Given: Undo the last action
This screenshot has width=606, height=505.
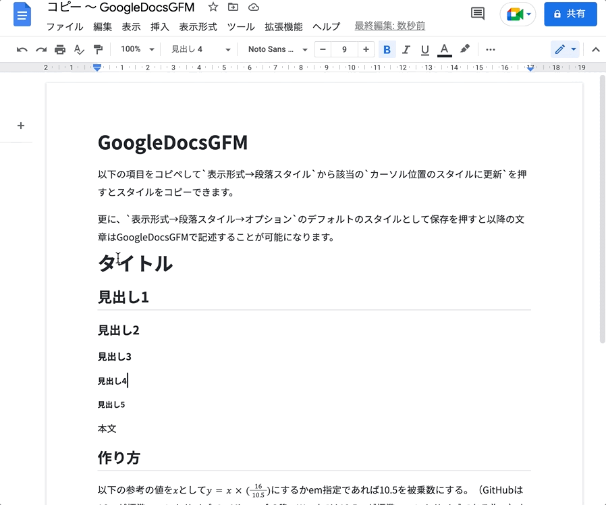Looking at the screenshot, I should [x=22, y=49].
